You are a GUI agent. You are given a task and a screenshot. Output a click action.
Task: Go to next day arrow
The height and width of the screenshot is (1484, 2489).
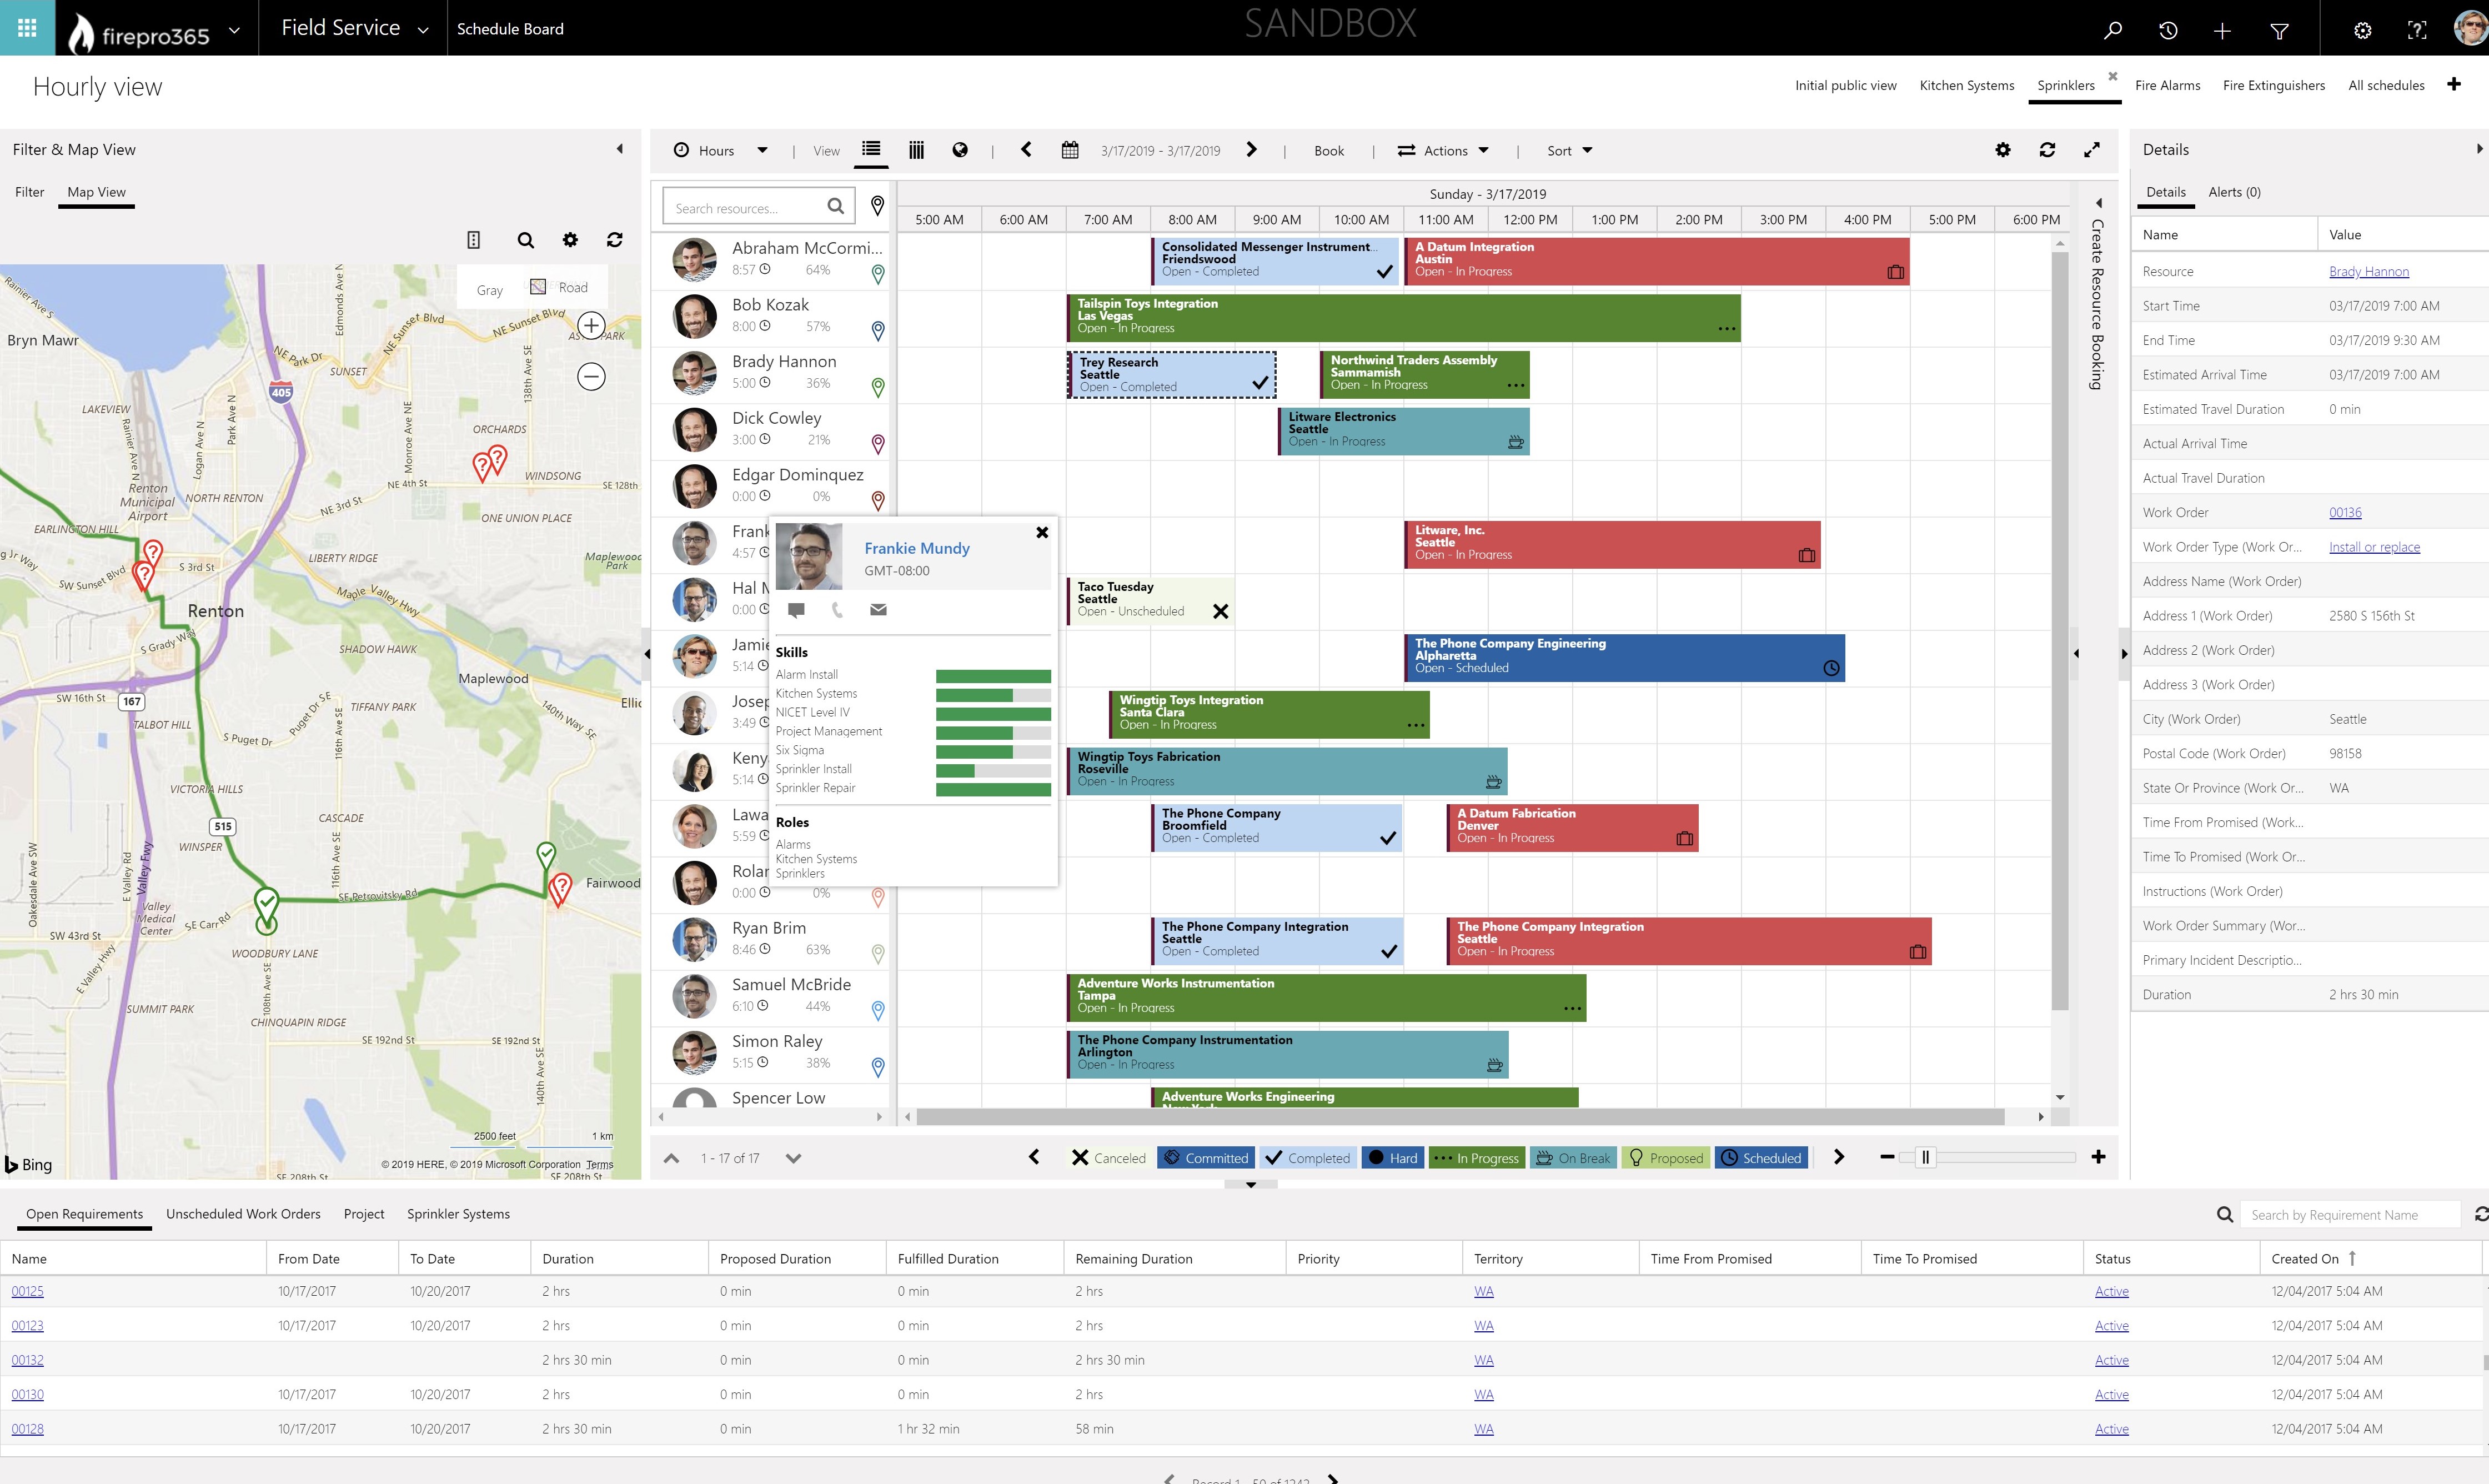coord(1251,150)
